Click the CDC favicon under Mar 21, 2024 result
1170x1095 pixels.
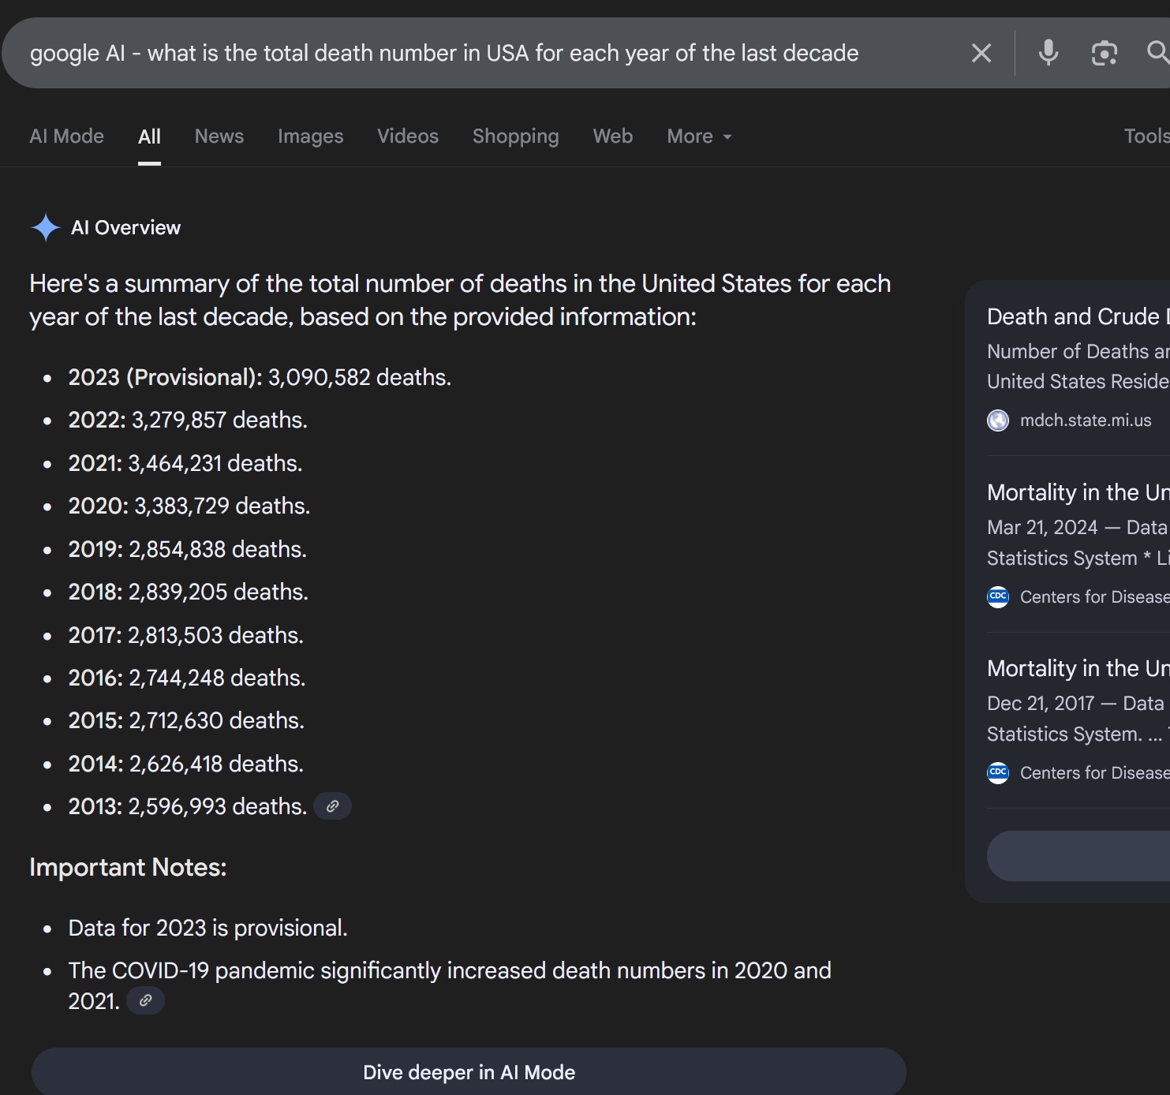coord(998,596)
